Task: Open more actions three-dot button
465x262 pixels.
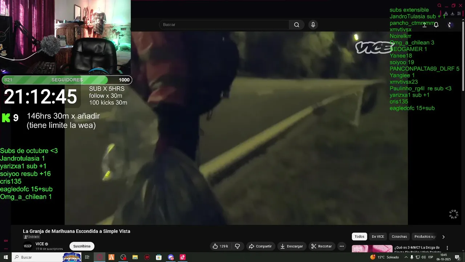Action: click(341, 246)
